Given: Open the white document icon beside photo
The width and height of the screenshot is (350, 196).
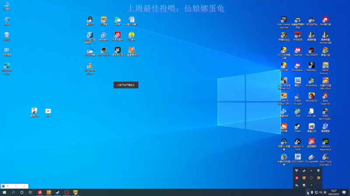Looking at the screenshot, I should pyautogui.click(x=48, y=112).
